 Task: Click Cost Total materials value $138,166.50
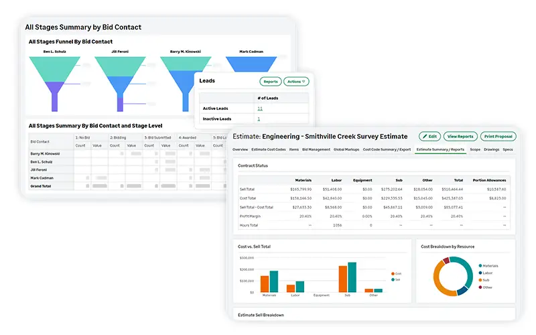pos(301,198)
